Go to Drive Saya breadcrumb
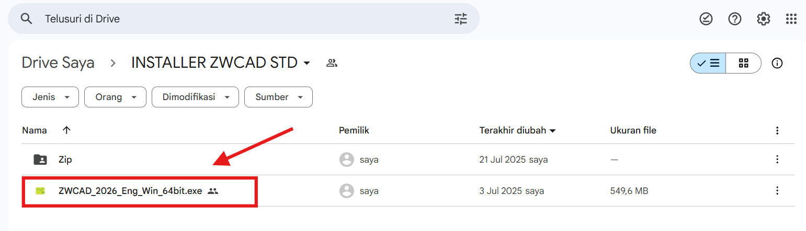Image resolution: width=806 pixels, height=231 pixels. click(x=58, y=63)
